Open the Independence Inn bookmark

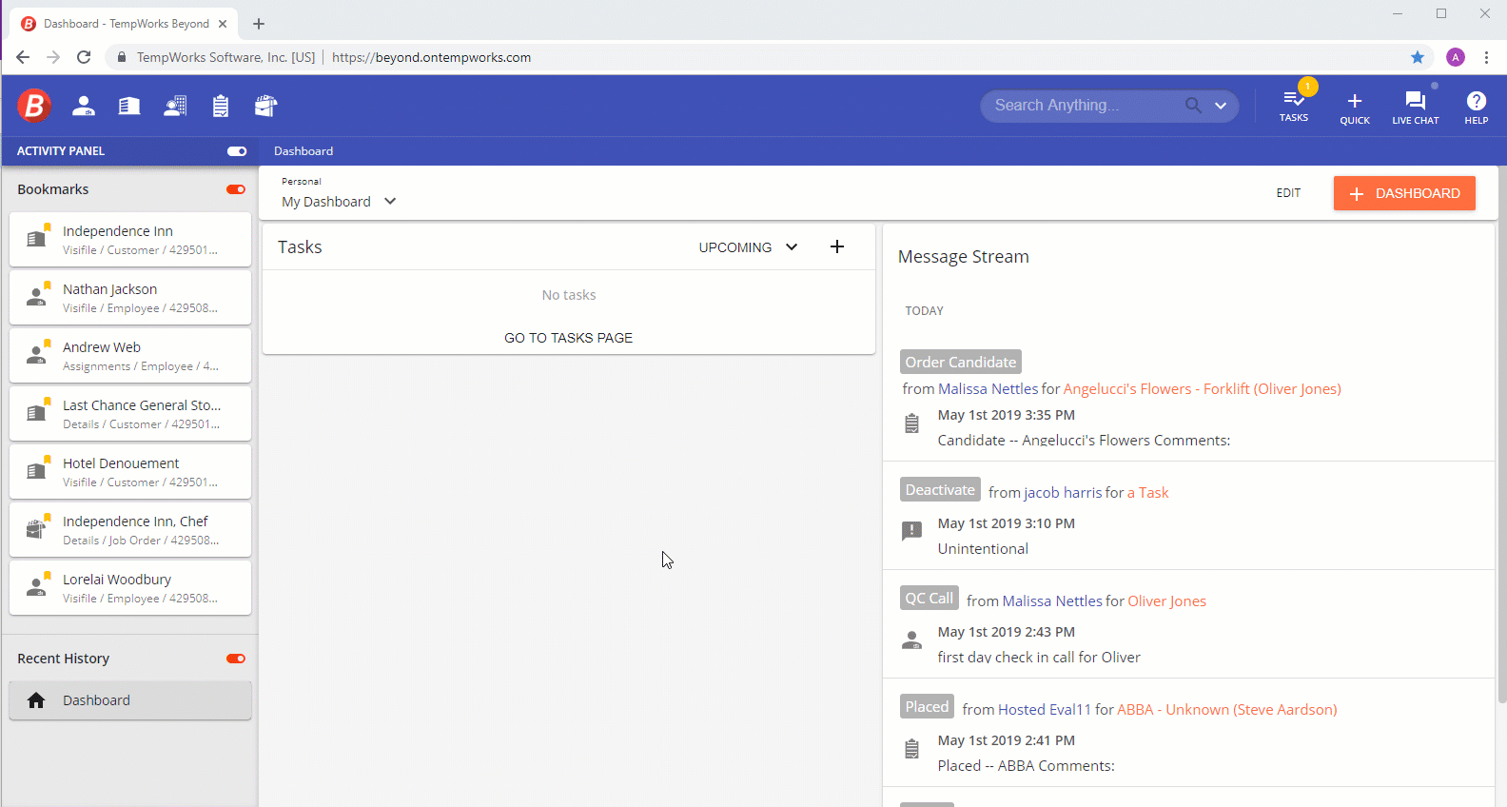[130, 240]
